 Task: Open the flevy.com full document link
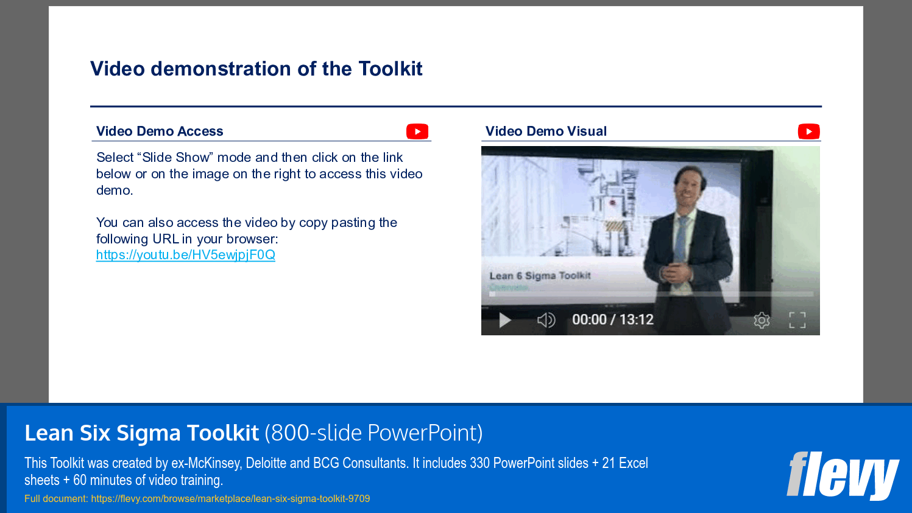(x=230, y=498)
